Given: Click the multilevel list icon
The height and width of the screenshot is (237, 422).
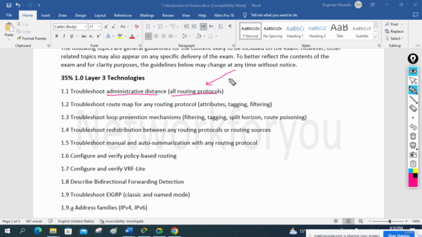Looking at the screenshot, I should [173, 26].
